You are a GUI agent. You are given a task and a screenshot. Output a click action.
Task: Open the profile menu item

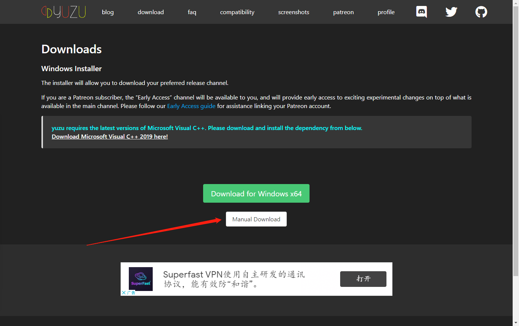(386, 12)
